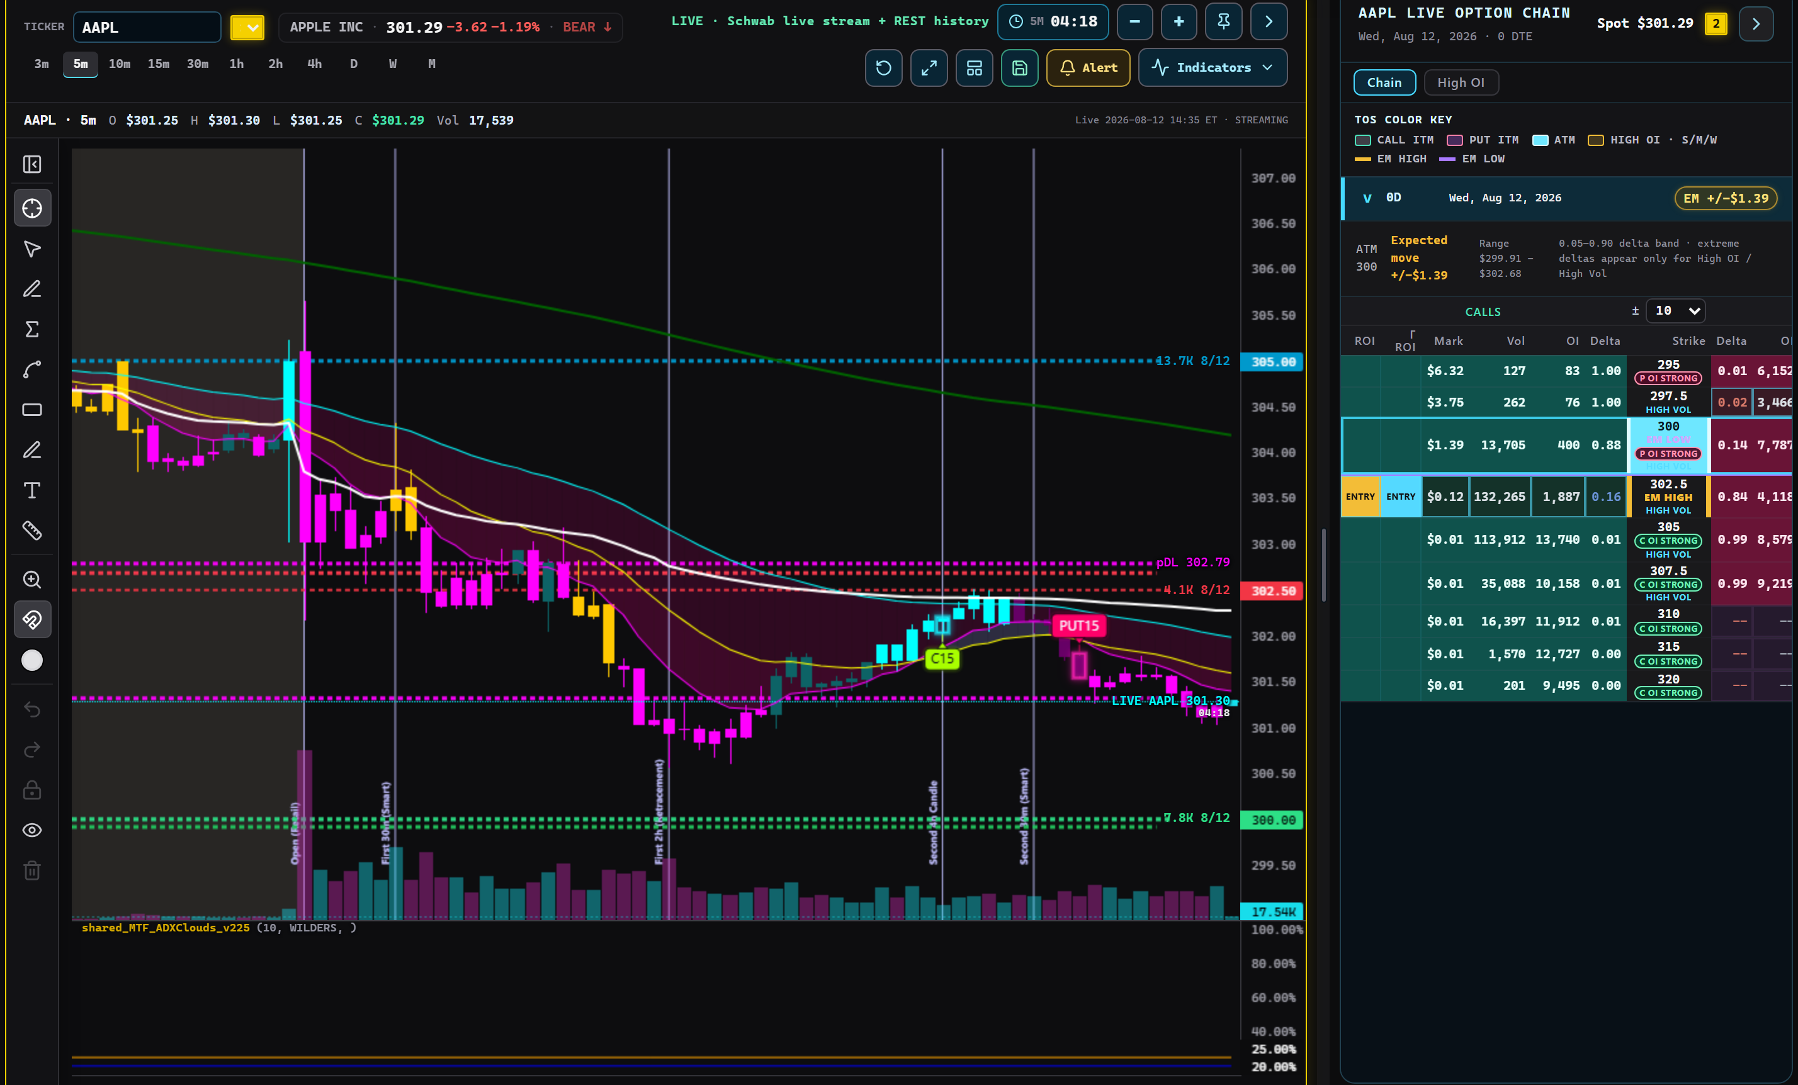
Task: Click the orange ENTRY cell
Action: (x=1361, y=497)
